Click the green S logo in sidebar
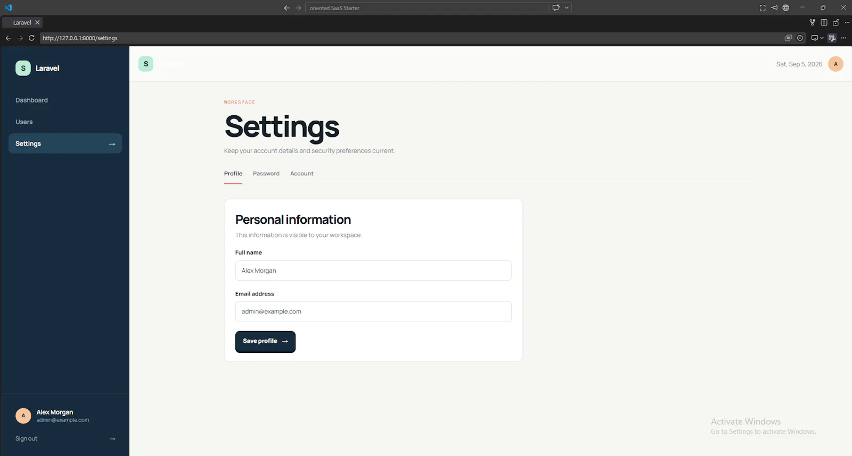Screen dimensions: 852x456 23,69
